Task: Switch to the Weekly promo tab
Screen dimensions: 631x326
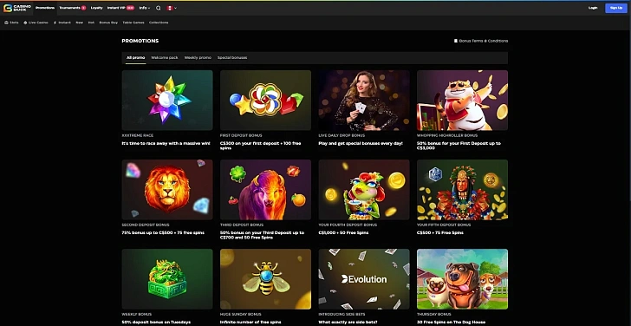Action: tap(198, 58)
